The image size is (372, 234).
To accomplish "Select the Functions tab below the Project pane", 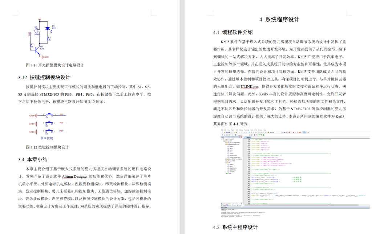I will click(x=234, y=205).
